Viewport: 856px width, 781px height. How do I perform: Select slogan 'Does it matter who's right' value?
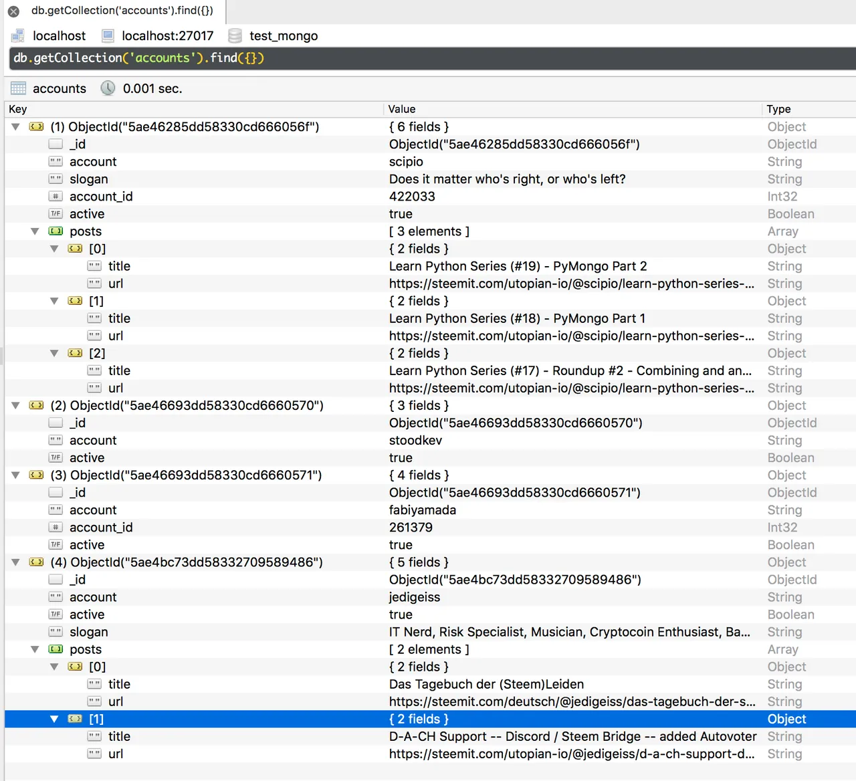point(508,179)
